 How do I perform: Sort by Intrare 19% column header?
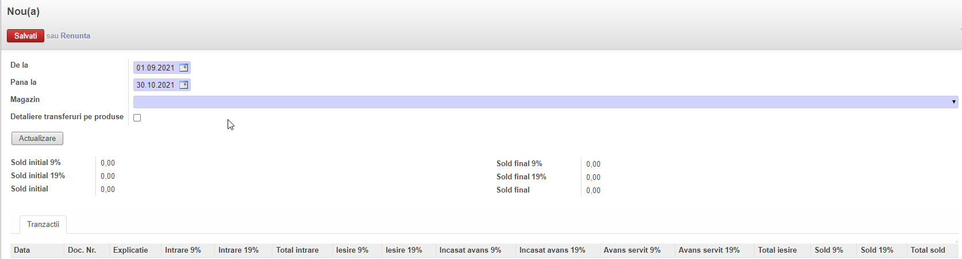coord(238,250)
